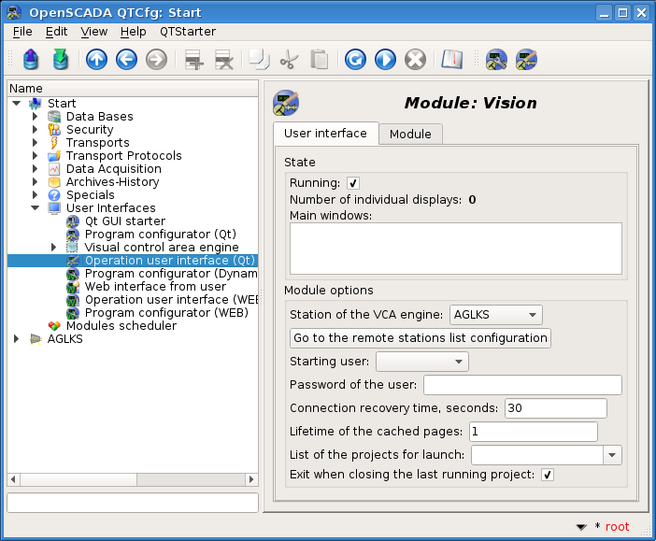Screen dimensions: 656x541
Task: Open the Edit menu
Action: [56, 32]
